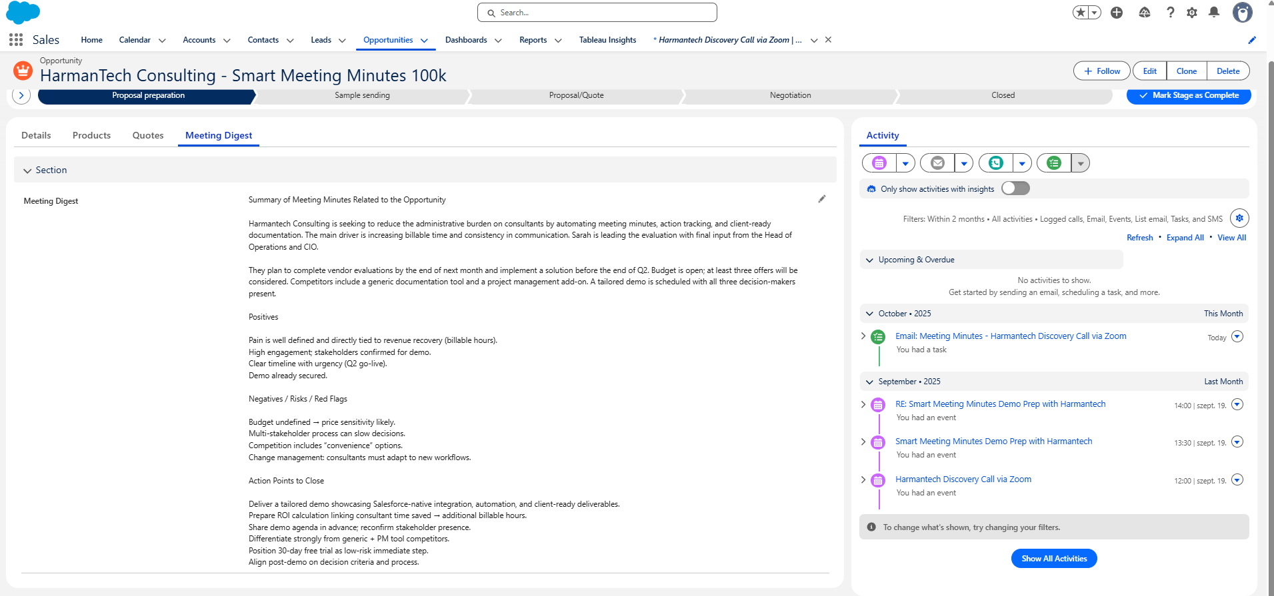The image size is (1274, 596).
Task: Open the New Event dropdown arrow
Action: pyautogui.click(x=905, y=163)
